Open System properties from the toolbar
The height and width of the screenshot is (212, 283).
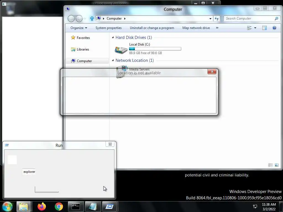tap(108, 28)
